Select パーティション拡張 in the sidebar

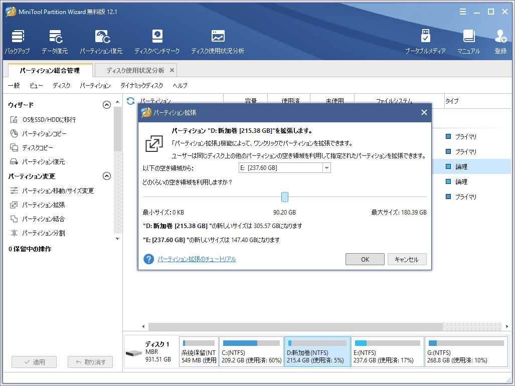pyautogui.click(x=38, y=205)
